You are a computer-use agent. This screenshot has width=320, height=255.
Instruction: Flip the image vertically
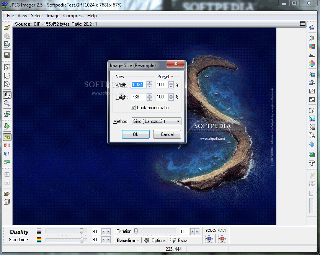(x=312, y=100)
